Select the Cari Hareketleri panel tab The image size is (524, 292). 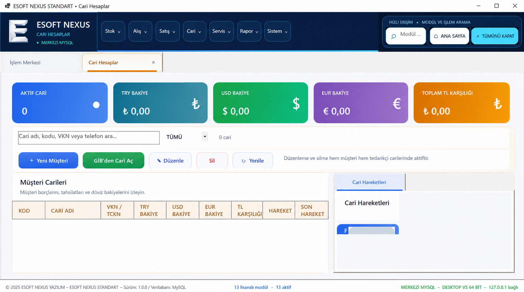[x=369, y=182]
